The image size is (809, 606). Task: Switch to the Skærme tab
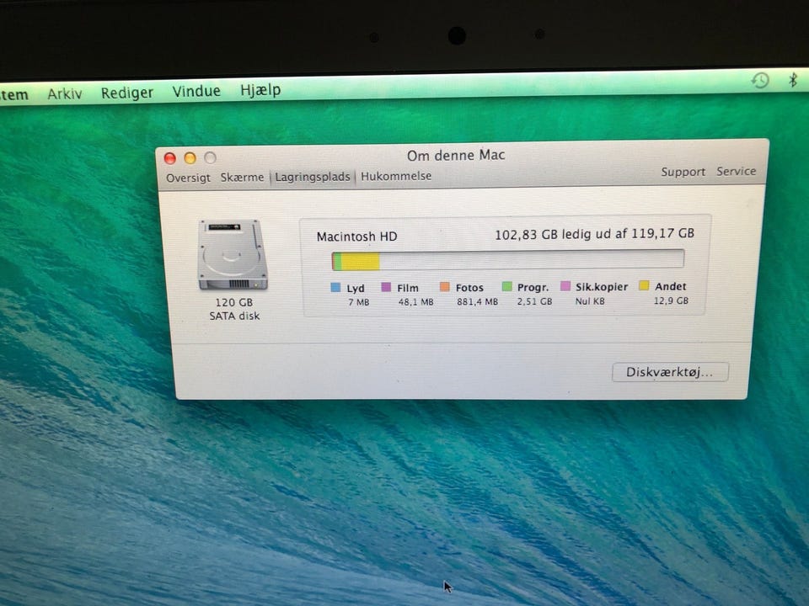click(242, 178)
